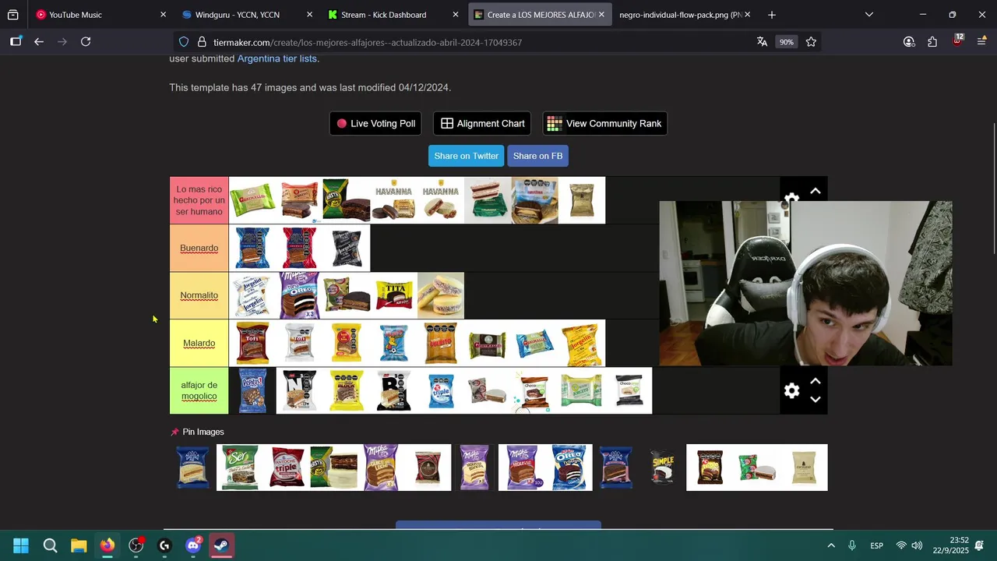Open volume control in system tray
The width and height of the screenshot is (997, 561).
tap(917, 545)
